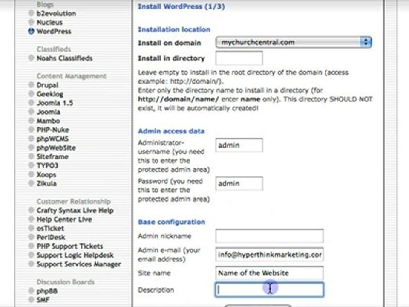Click the Admin e-mail field
Viewport: 409px width, 307px height.
click(x=269, y=255)
